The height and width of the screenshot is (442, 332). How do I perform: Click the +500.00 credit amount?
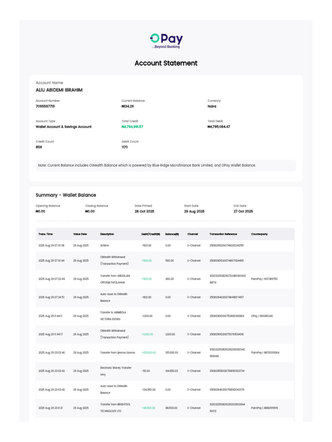(x=147, y=261)
